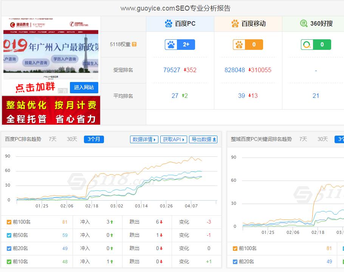Viewport: 344px width, 272px height.
Task: Click the Baidu PC weight badge 2+
Action: (x=180, y=45)
